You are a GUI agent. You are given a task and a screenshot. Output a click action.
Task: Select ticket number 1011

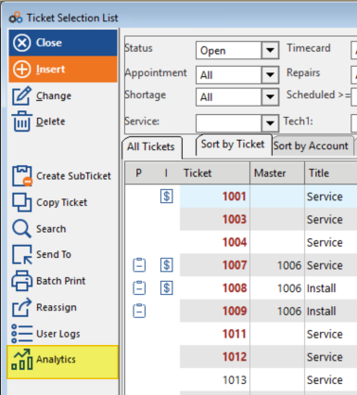pyautogui.click(x=235, y=334)
